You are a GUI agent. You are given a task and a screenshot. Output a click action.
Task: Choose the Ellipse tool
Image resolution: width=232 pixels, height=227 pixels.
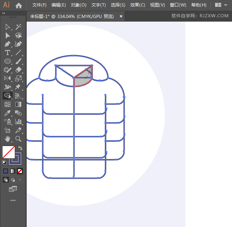[8, 62]
